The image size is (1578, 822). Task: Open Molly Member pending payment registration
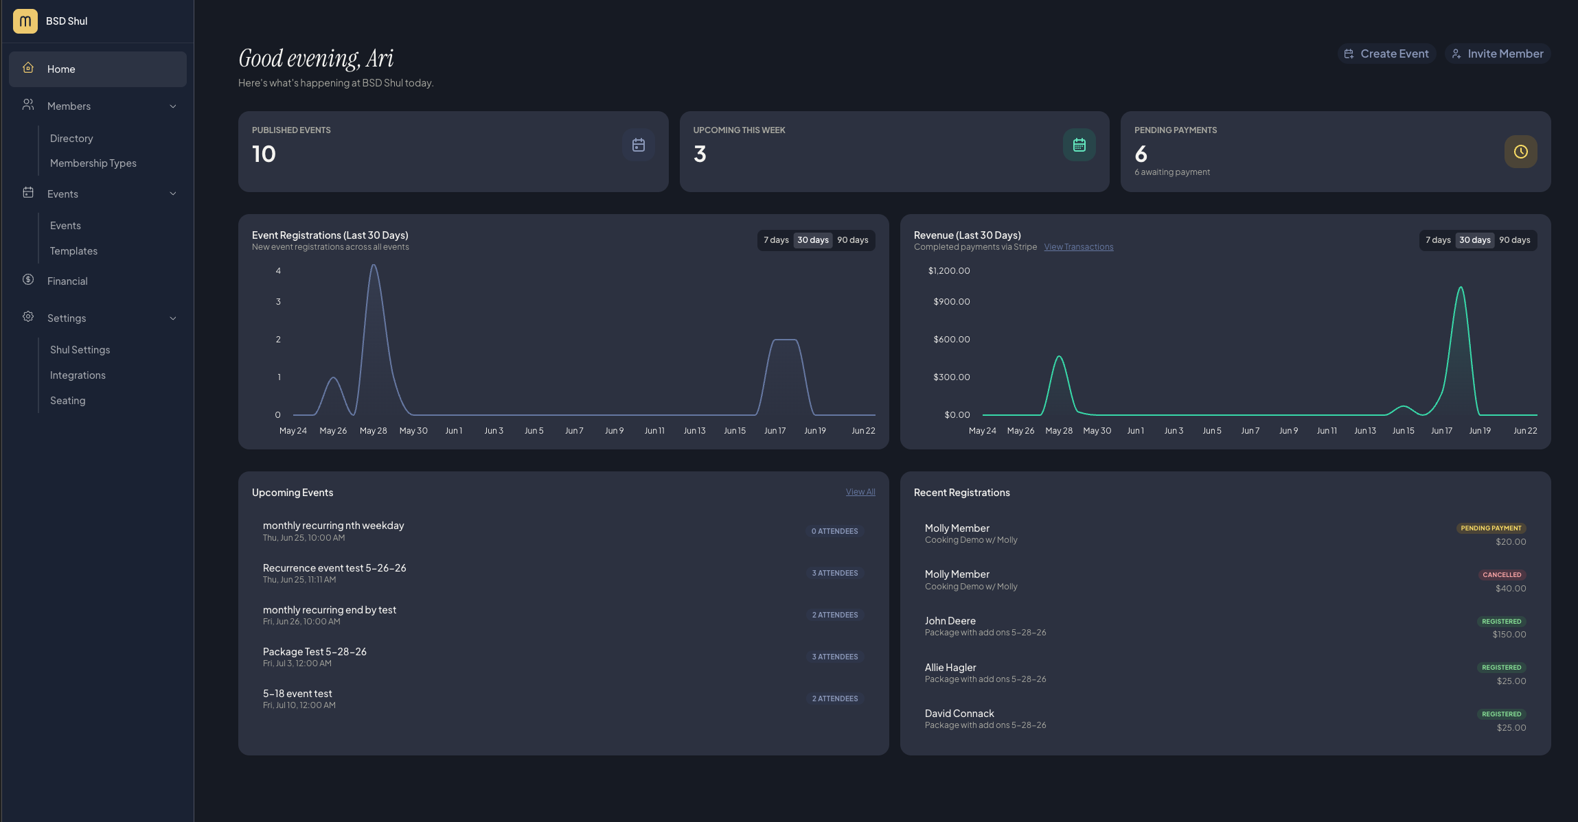pyautogui.click(x=1225, y=534)
